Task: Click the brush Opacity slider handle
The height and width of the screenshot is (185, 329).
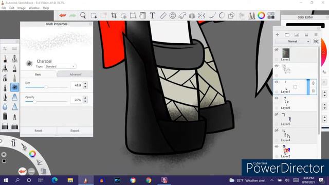Action: point(34,102)
